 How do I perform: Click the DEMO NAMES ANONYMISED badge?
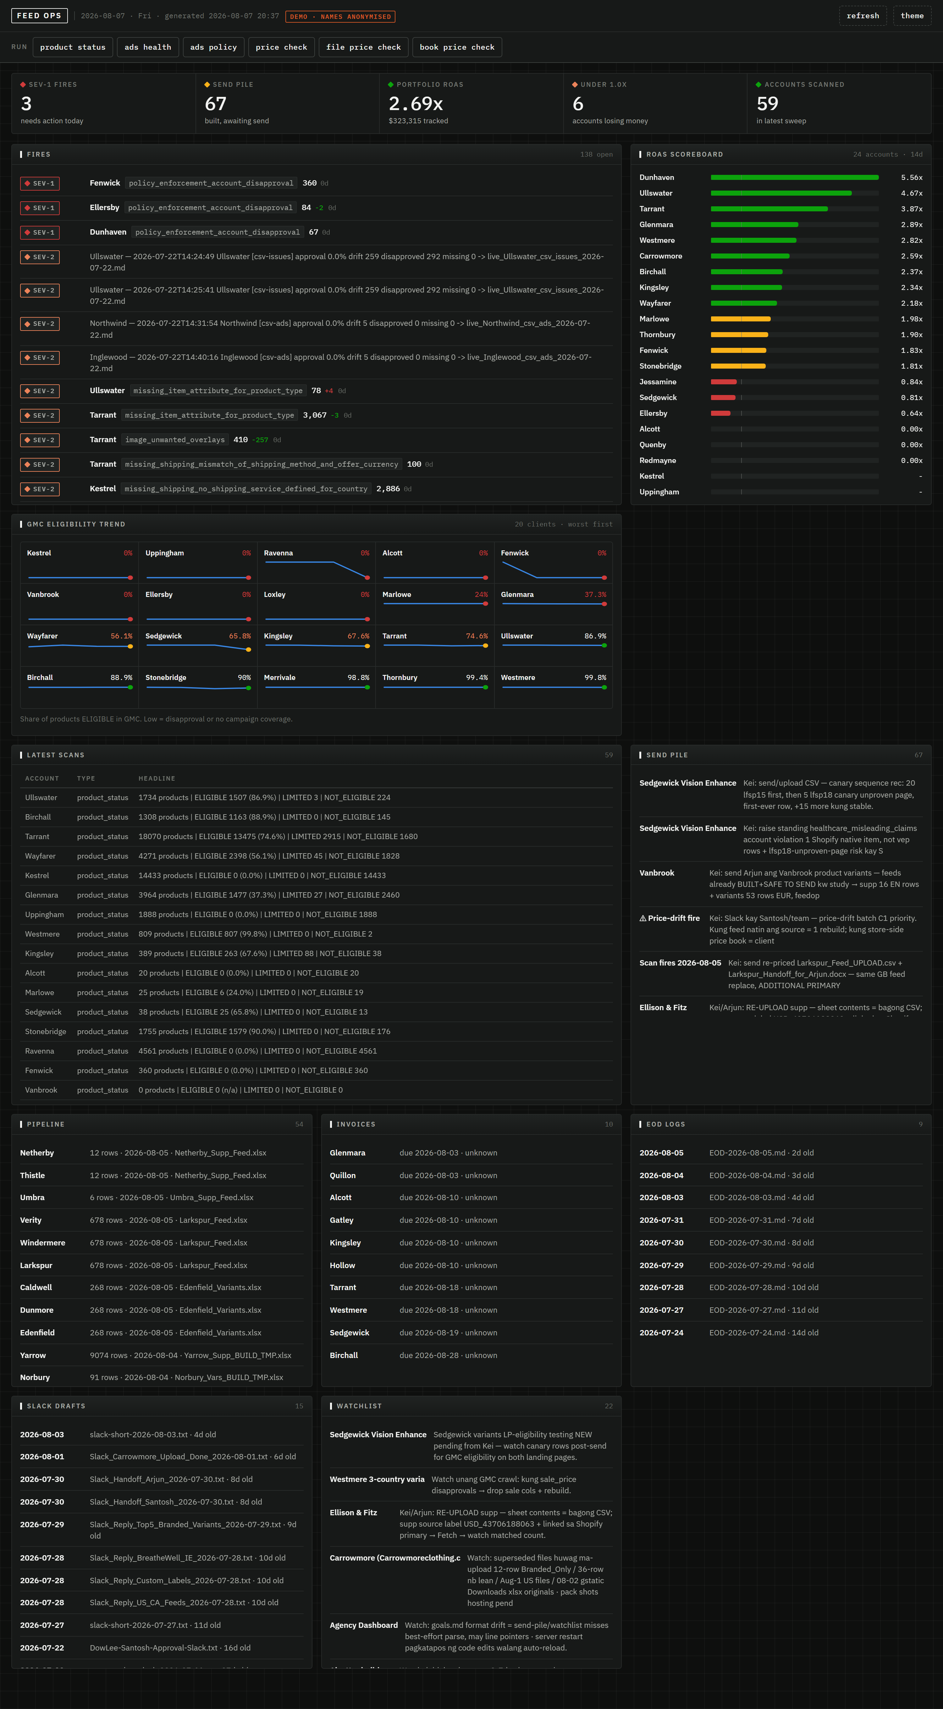[x=340, y=17]
